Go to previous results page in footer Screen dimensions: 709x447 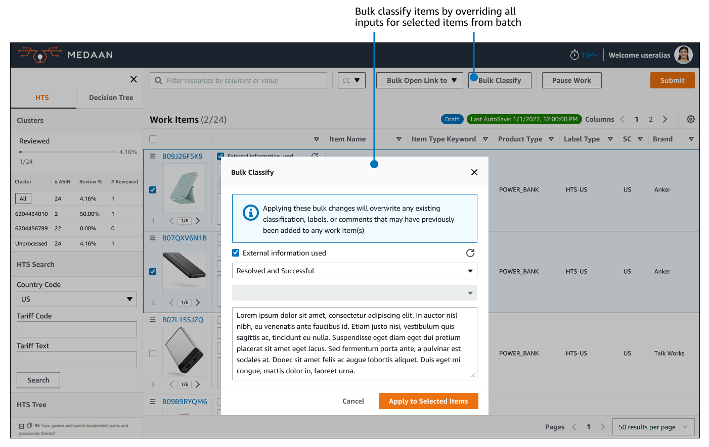pos(574,427)
